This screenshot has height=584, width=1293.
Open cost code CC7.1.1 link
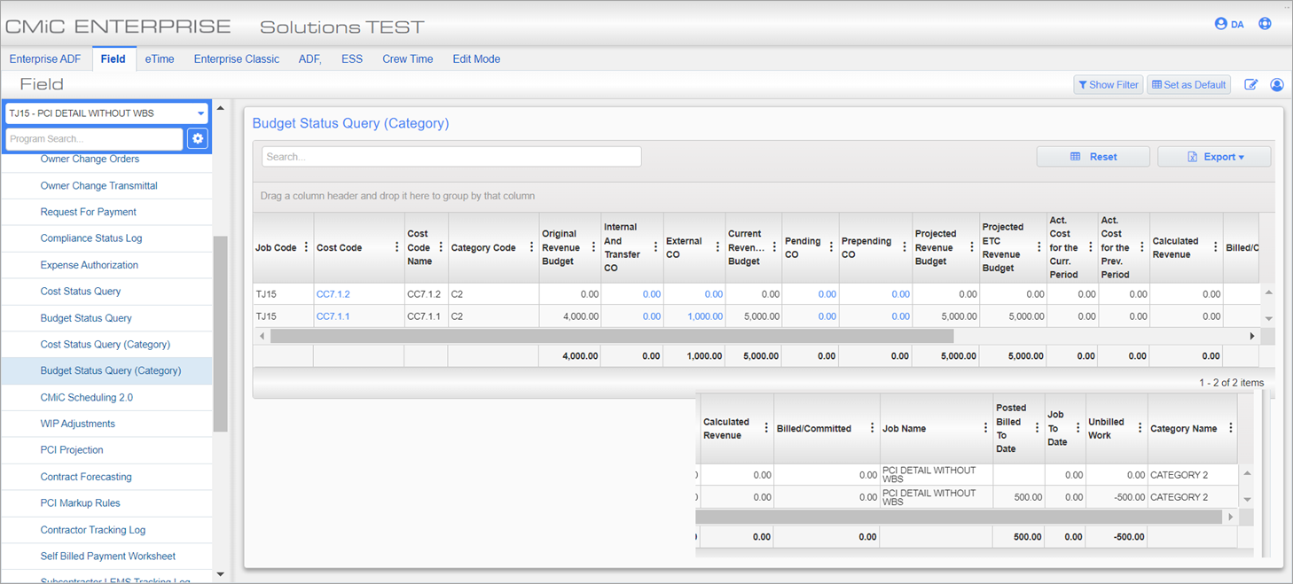333,316
